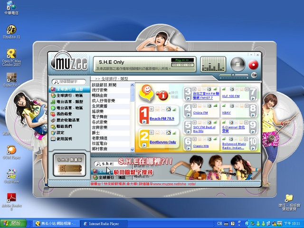Open 歷史收聽清單 listening history

[x=66, y=120]
